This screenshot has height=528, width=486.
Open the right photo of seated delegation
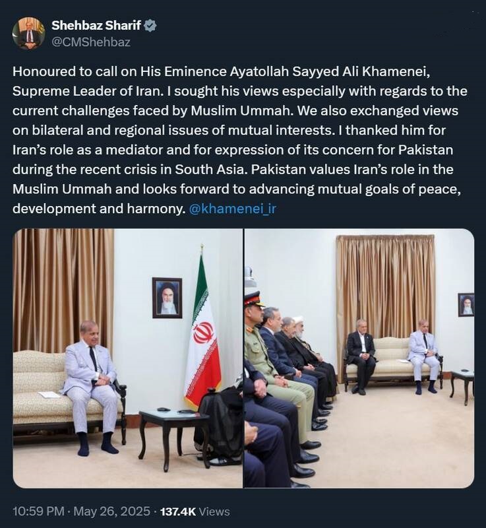coord(359,358)
